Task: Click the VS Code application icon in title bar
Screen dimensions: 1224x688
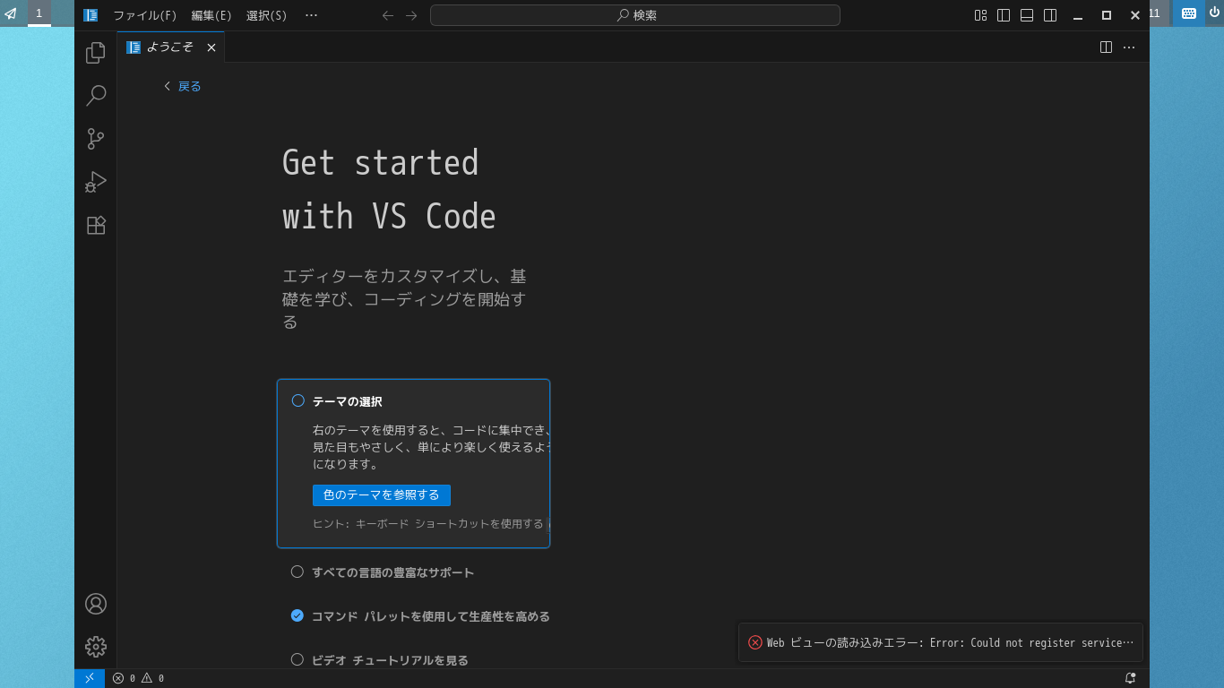Action: [x=91, y=15]
